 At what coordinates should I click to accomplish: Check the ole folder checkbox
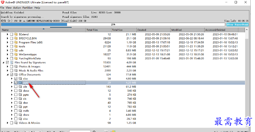point(16,87)
